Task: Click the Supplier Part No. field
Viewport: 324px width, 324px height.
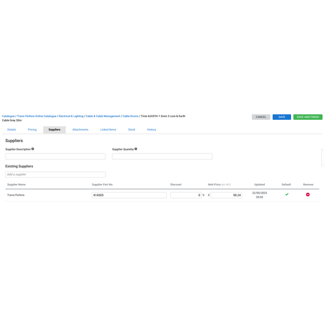Action: point(129,195)
